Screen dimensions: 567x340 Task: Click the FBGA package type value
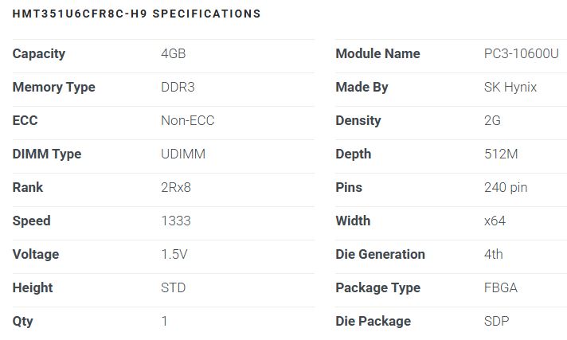coord(501,288)
